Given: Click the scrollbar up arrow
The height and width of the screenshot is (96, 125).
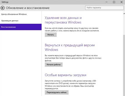Looking at the screenshot, I should tap(124, 13).
